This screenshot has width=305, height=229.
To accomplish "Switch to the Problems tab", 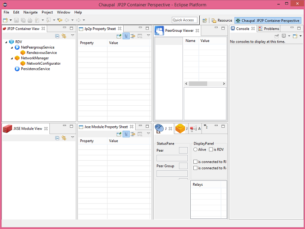I will pos(269,29).
